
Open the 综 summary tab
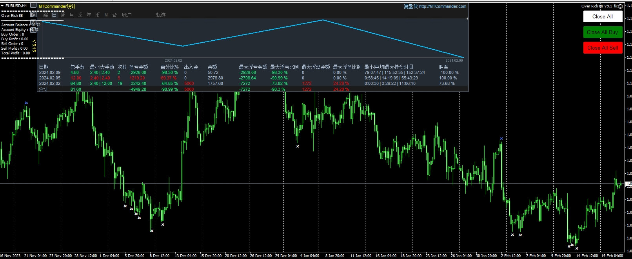(45, 15)
